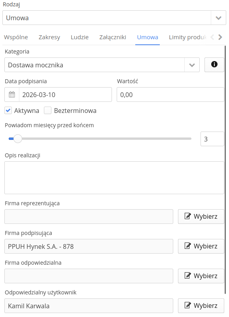Click the info icon next to Kategoria
The image size is (229, 317).
(x=214, y=65)
